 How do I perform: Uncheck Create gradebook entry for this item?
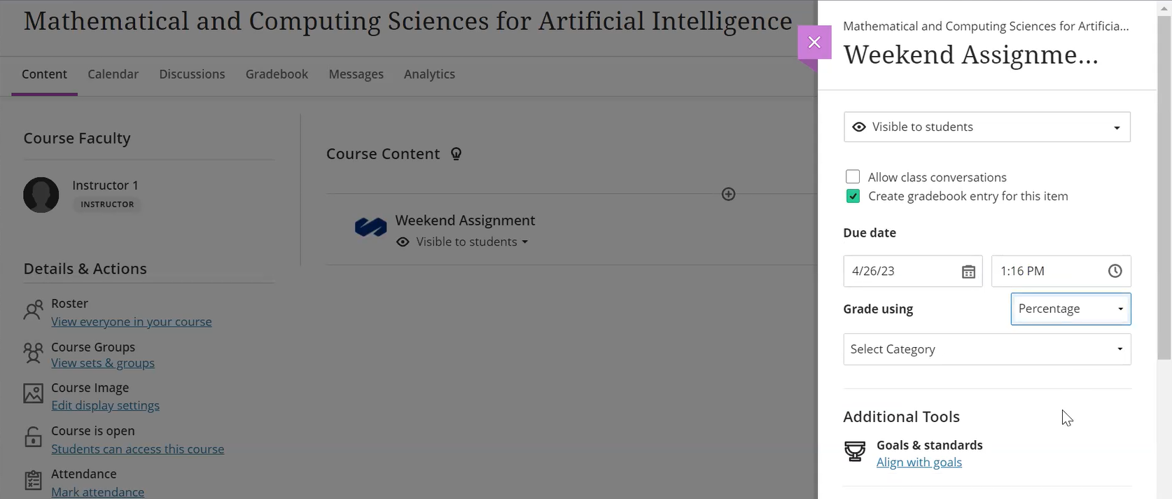853,196
